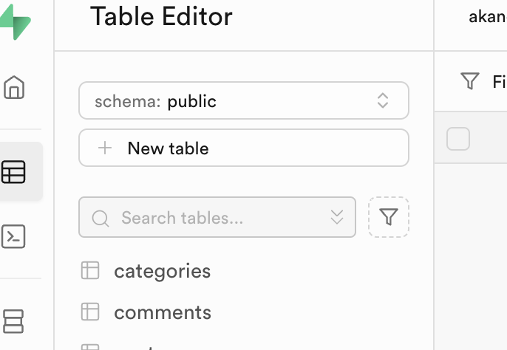This screenshot has width=507, height=350.
Task: Click the Supabase logo
Action: click(15, 22)
